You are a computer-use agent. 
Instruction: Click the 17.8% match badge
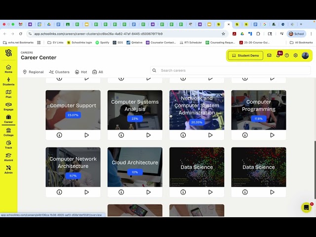pos(259,118)
